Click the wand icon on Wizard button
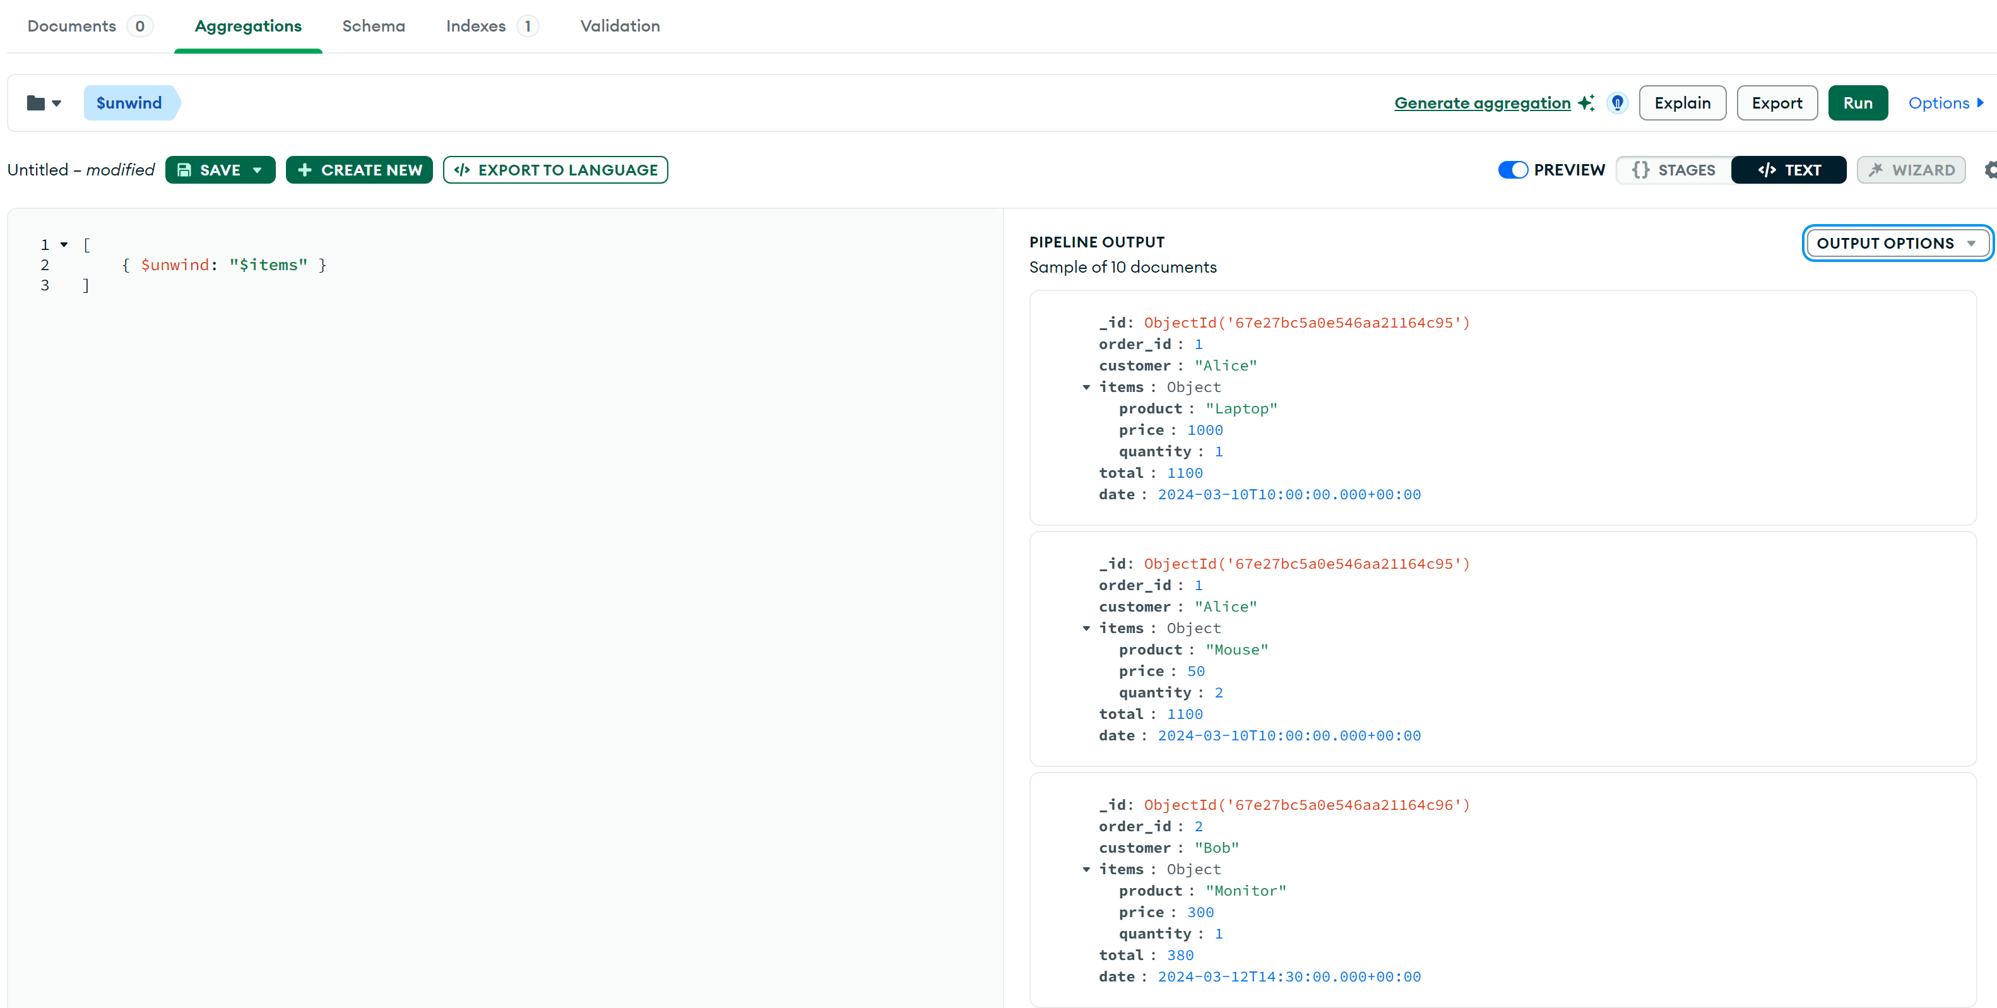 pyautogui.click(x=1876, y=170)
